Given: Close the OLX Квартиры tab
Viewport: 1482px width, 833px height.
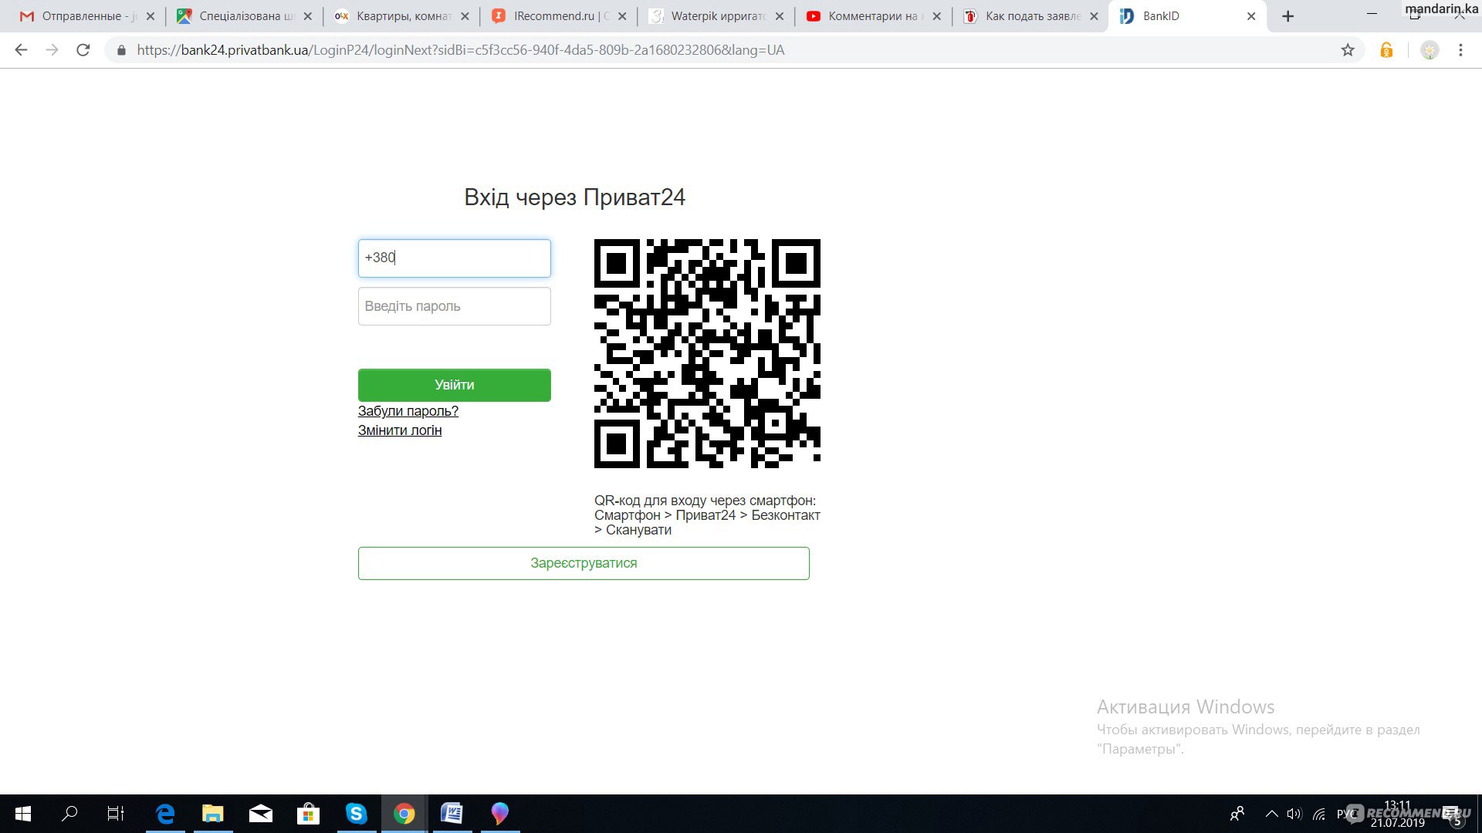Looking at the screenshot, I should pyautogui.click(x=465, y=16).
